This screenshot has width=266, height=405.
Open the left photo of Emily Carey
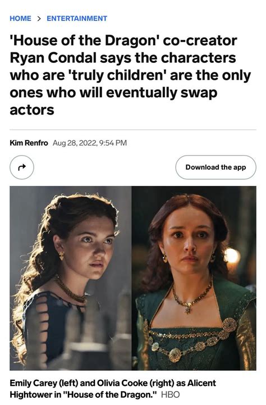(x=71, y=278)
